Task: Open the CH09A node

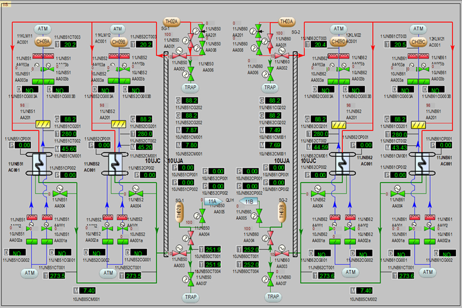Action: tap(43, 42)
